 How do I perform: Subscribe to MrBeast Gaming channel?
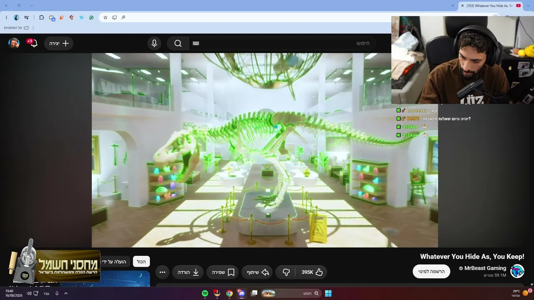pyautogui.click(x=431, y=271)
